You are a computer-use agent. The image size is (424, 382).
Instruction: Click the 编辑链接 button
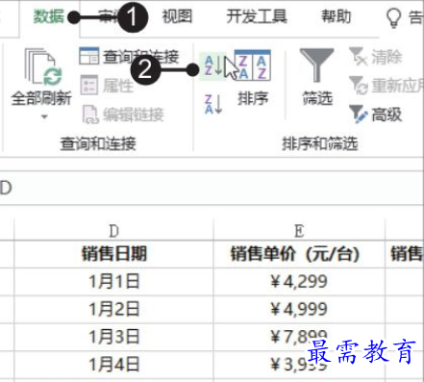pyautogui.click(x=123, y=115)
